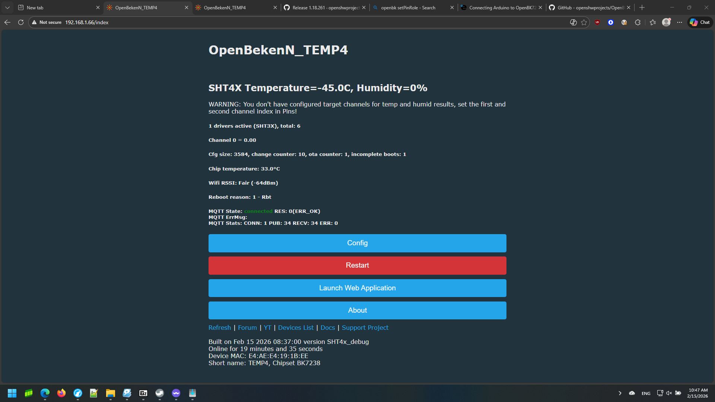715x402 pixels.
Task: Open the browser profile avatar
Action: pos(666,22)
